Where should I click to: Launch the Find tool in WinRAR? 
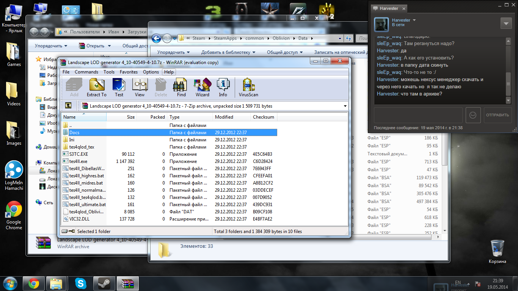(181, 88)
